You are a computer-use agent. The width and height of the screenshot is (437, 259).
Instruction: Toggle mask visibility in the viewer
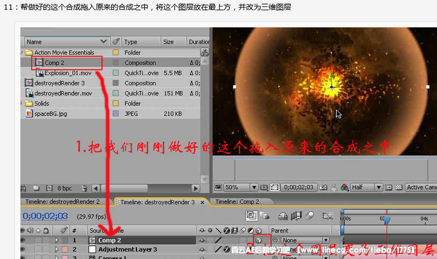[x=274, y=187]
